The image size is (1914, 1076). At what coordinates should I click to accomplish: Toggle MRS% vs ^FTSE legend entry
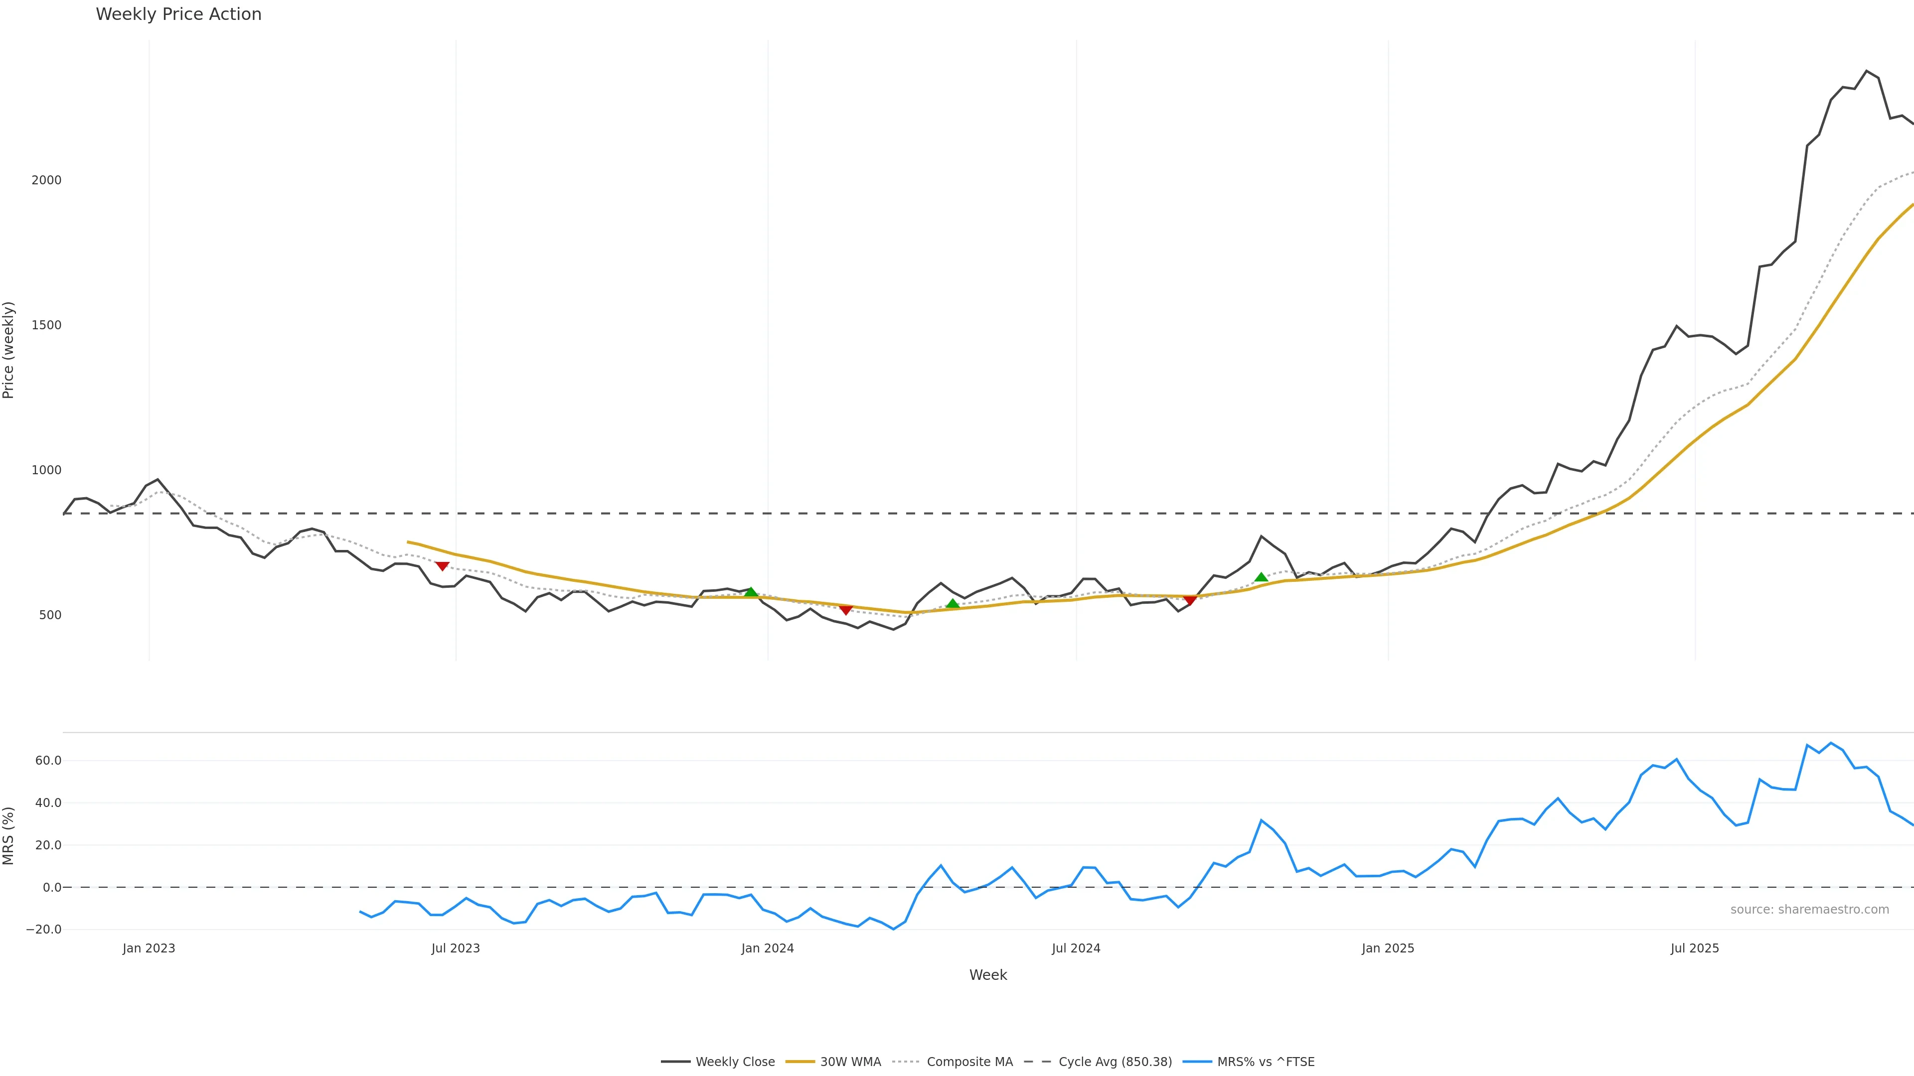click(1266, 1062)
